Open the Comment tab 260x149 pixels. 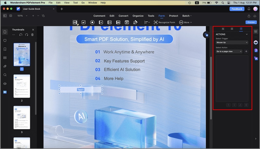click(99, 16)
